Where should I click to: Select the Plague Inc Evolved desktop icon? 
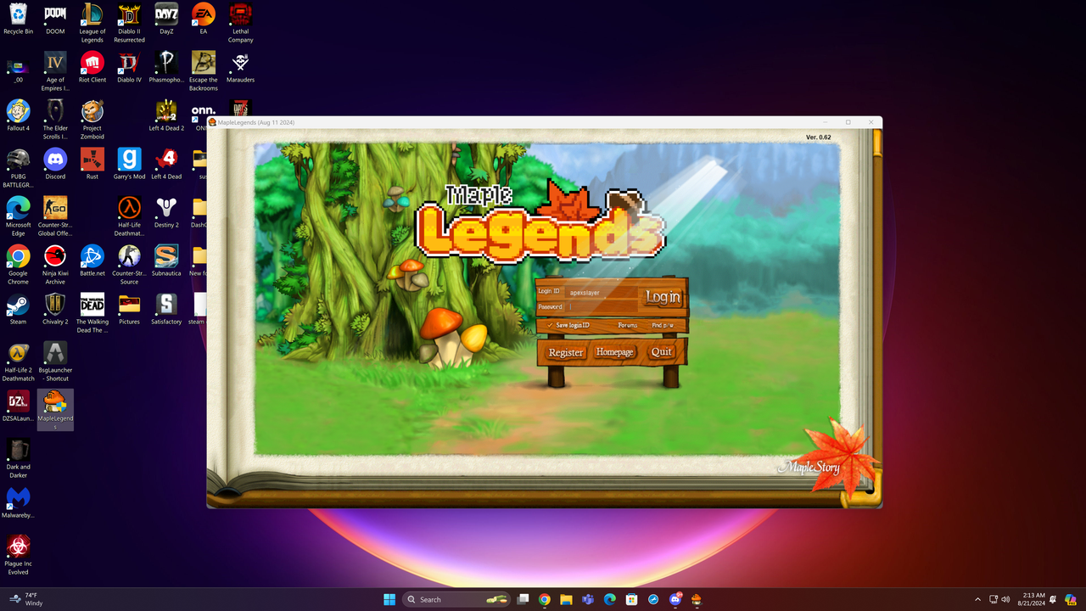tap(18, 555)
